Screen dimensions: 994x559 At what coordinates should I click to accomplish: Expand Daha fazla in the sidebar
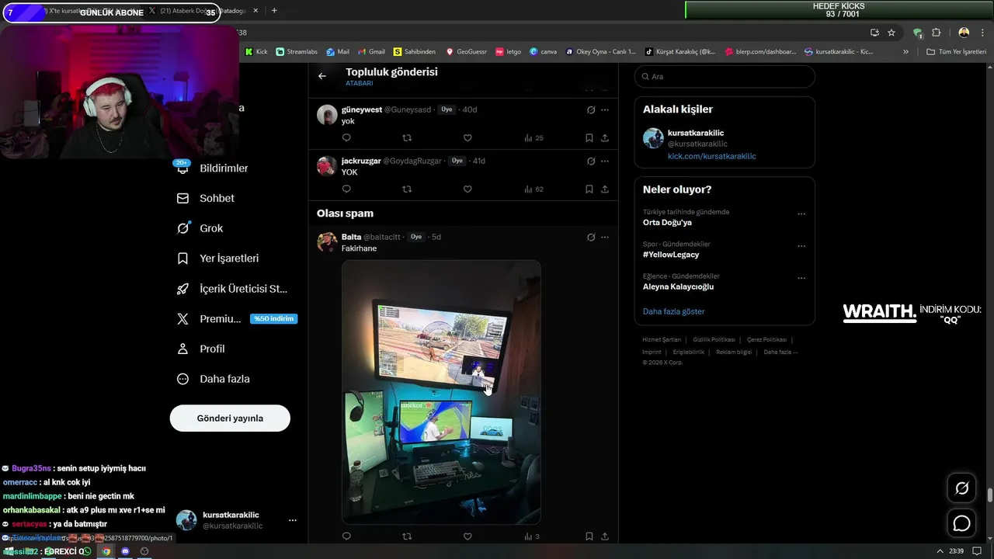point(214,379)
